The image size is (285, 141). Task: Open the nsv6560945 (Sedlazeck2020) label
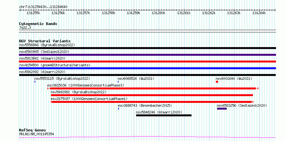click(44, 52)
